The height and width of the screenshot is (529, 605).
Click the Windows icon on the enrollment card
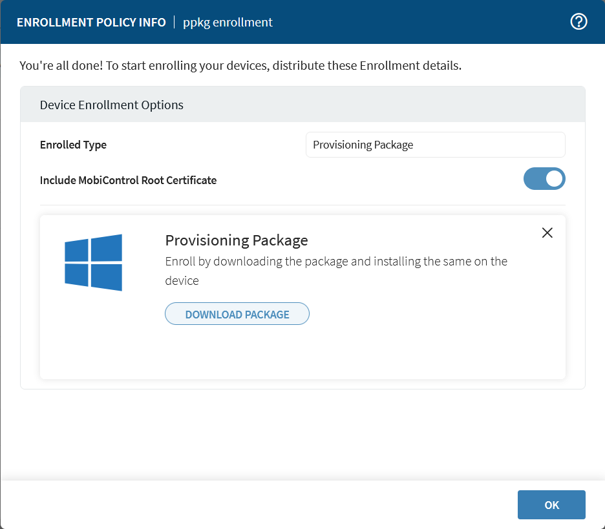pyautogui.click(x=93, y=262)
